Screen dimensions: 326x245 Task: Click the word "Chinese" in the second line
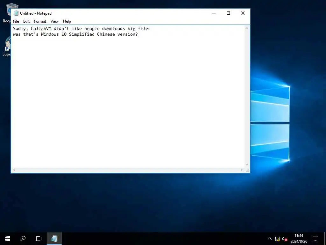tap(106, 34)
